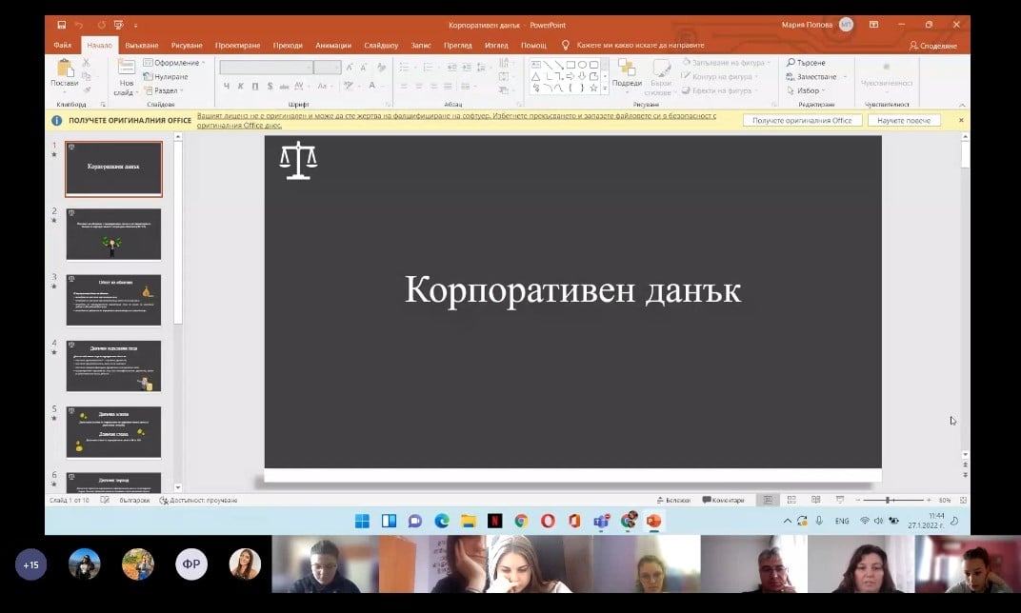This screenshot has width=1021, height=613.
Task: Switch to Slide Sorter view icon
Action: pyautogui.click(x=791, y=500)
